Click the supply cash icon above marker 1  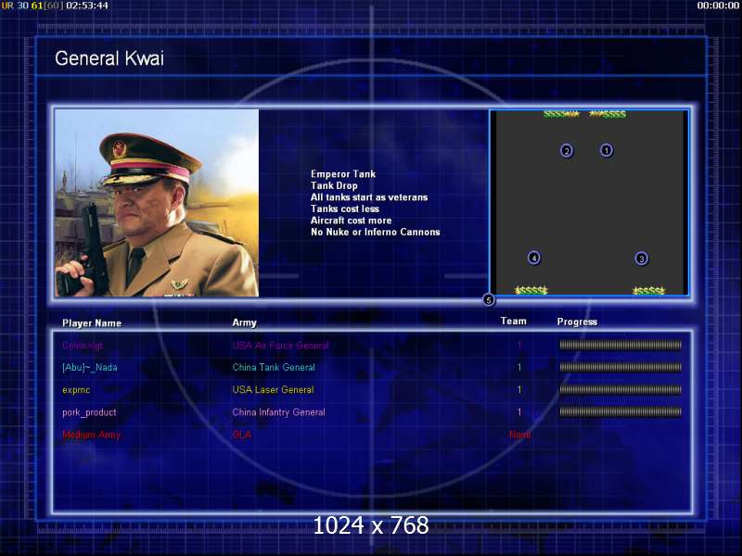(x=608, y=114)
